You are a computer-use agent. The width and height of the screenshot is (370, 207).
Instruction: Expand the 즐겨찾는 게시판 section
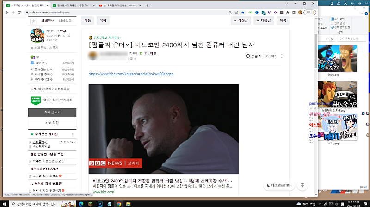click(73, 134)
